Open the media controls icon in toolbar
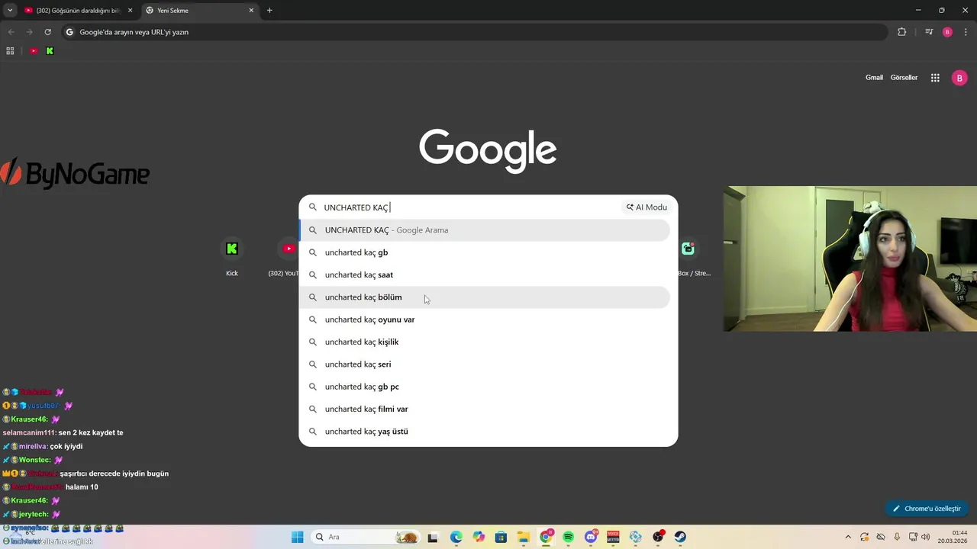Screen dimensions: 977x549 (x=929, y=32)
